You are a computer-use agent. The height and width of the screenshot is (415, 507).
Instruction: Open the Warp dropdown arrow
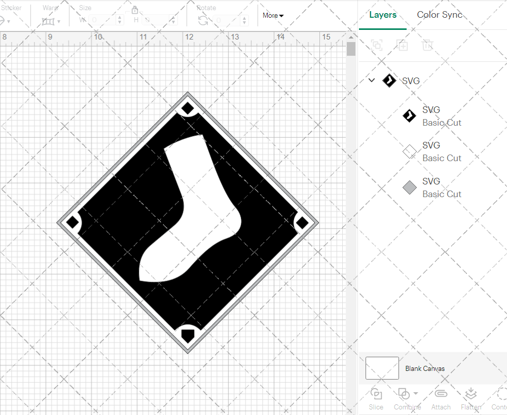point(59,22)
